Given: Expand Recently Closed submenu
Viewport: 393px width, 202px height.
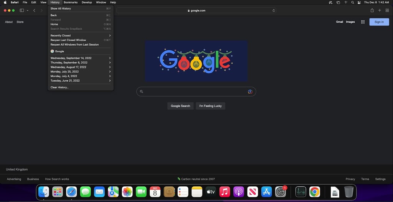Looking at the screenshot, I should click(81, 35).
